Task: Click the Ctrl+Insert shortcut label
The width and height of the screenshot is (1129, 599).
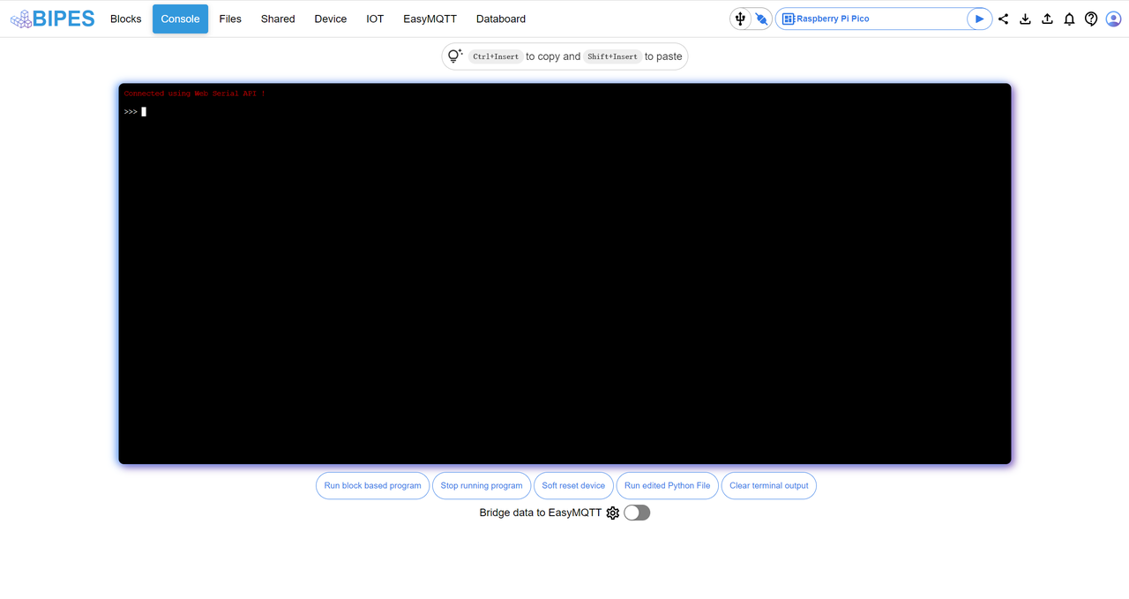Action: pos(496,56)
